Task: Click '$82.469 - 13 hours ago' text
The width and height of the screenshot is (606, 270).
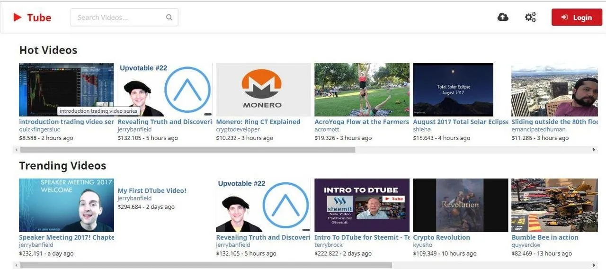Action: [x=542, y=253]
